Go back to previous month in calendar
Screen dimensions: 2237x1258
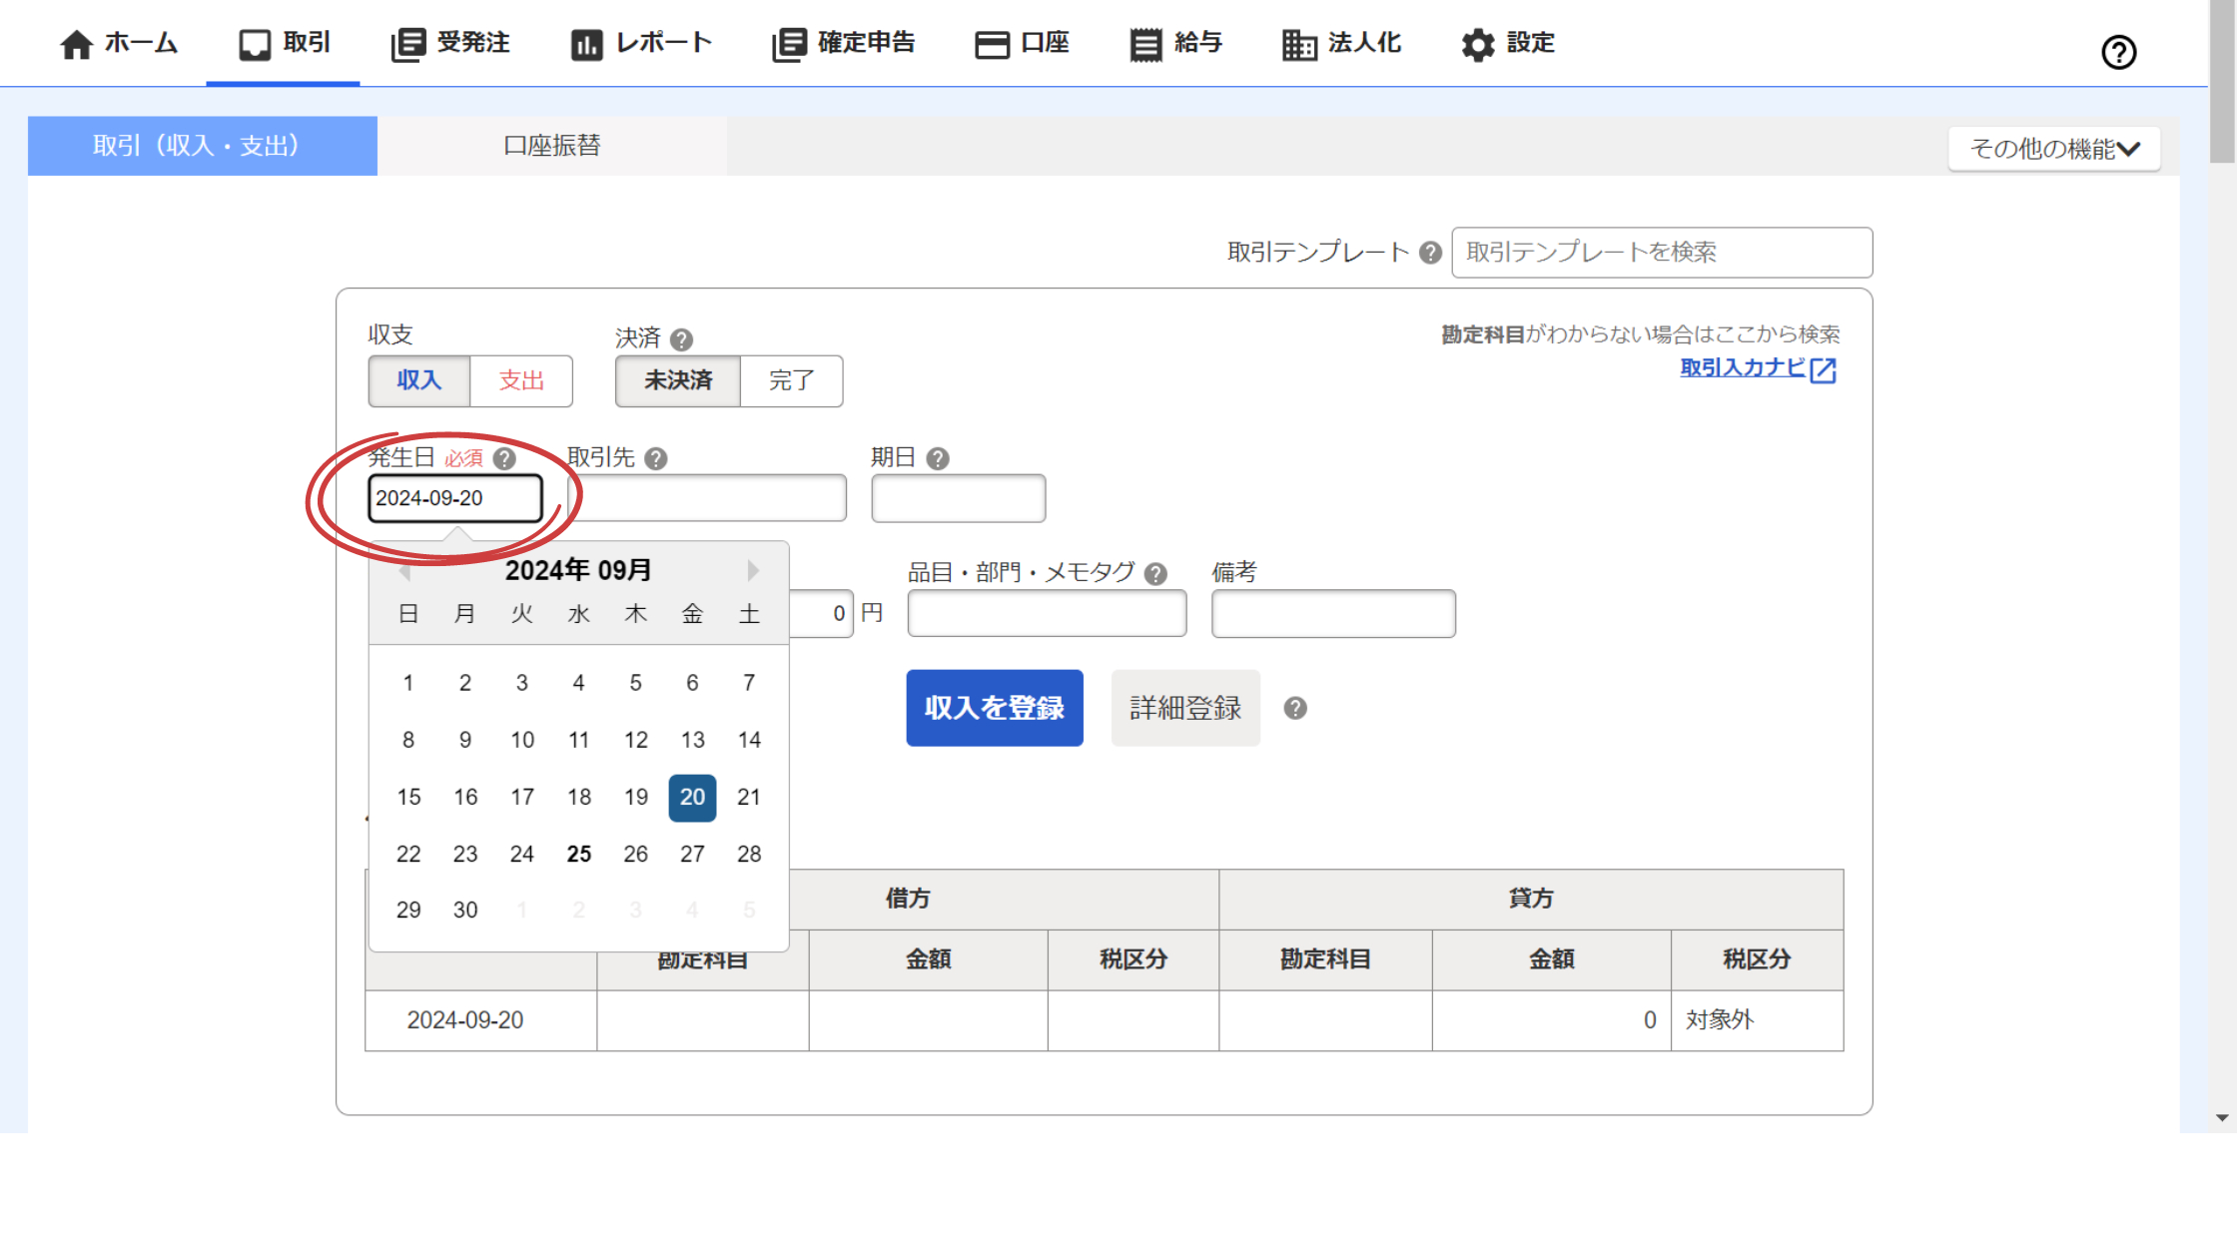[405, 570]
